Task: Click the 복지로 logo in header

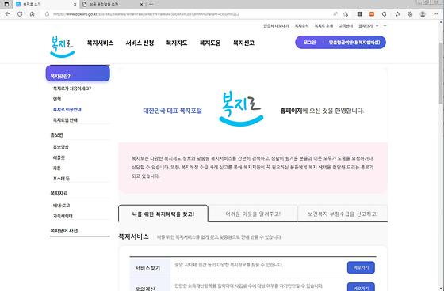Action: [63, 47]
